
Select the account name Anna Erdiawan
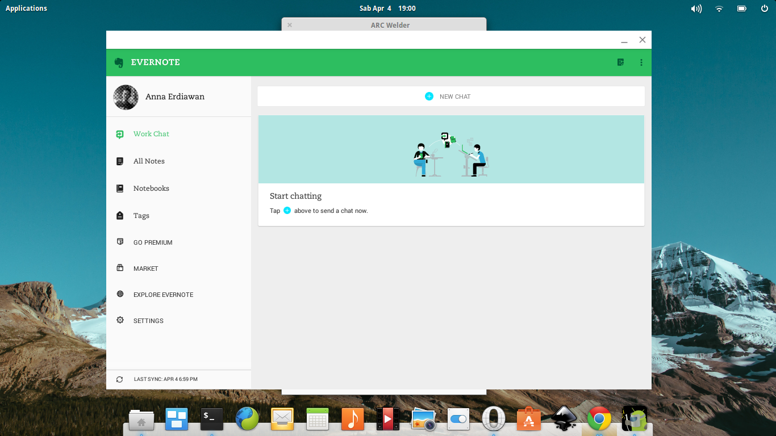[175, 97]
